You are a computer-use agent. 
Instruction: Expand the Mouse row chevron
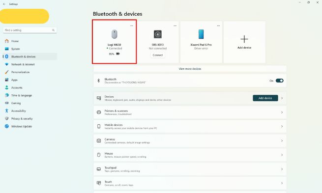tap(282, 155)
